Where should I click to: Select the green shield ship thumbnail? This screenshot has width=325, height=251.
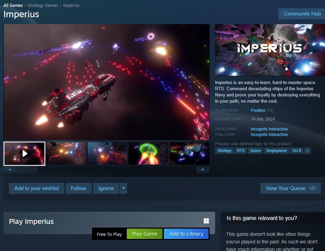click(x=148, y=153)
